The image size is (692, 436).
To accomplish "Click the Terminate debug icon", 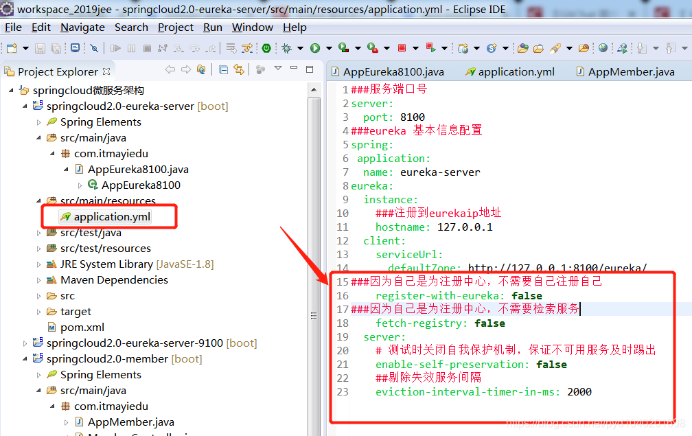I will pyautogui.click(x=148, y=48).
